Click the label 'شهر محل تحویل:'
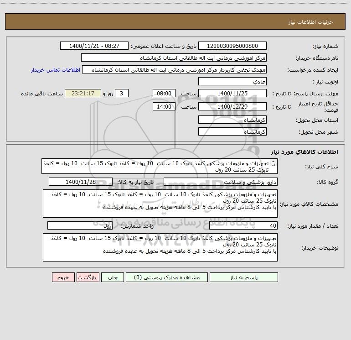Image resolution: width=351 pixels, height=340 pixels. pyautogui.click(x=319, y=132)
